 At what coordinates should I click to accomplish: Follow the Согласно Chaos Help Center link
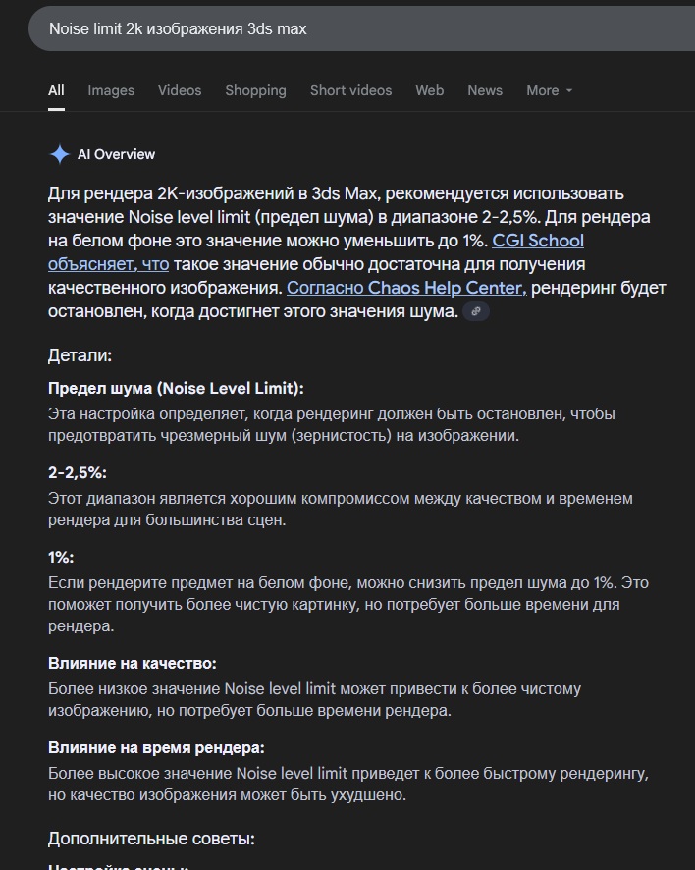click(406, 288)
